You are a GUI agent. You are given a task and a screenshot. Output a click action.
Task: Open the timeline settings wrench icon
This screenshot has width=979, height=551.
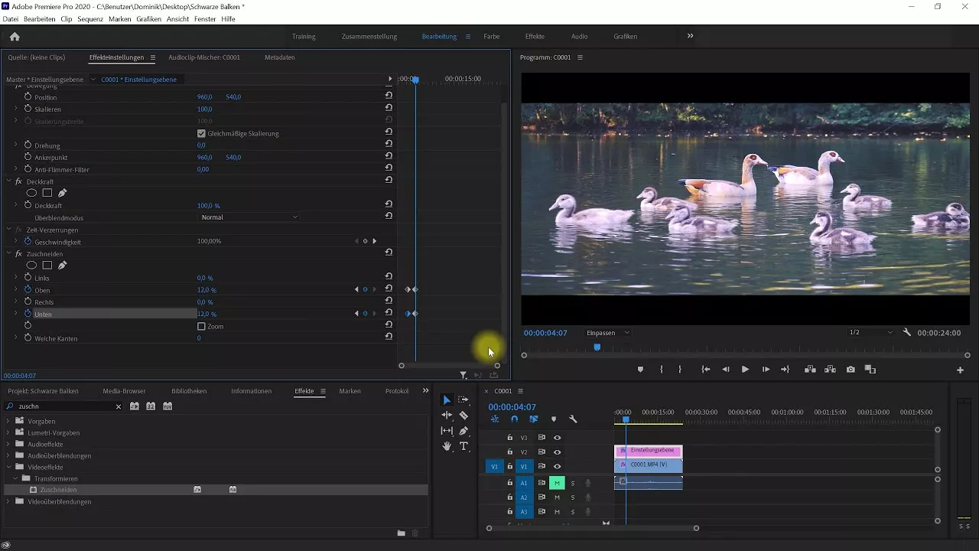572,419
